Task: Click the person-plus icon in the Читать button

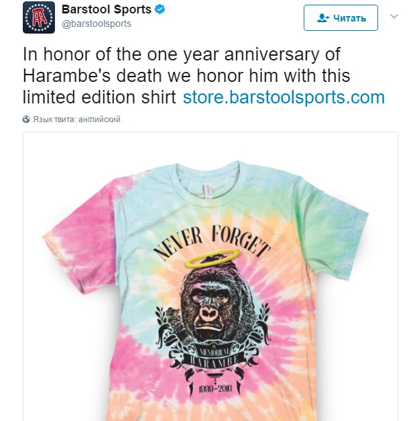Action: tap(323, 18)
